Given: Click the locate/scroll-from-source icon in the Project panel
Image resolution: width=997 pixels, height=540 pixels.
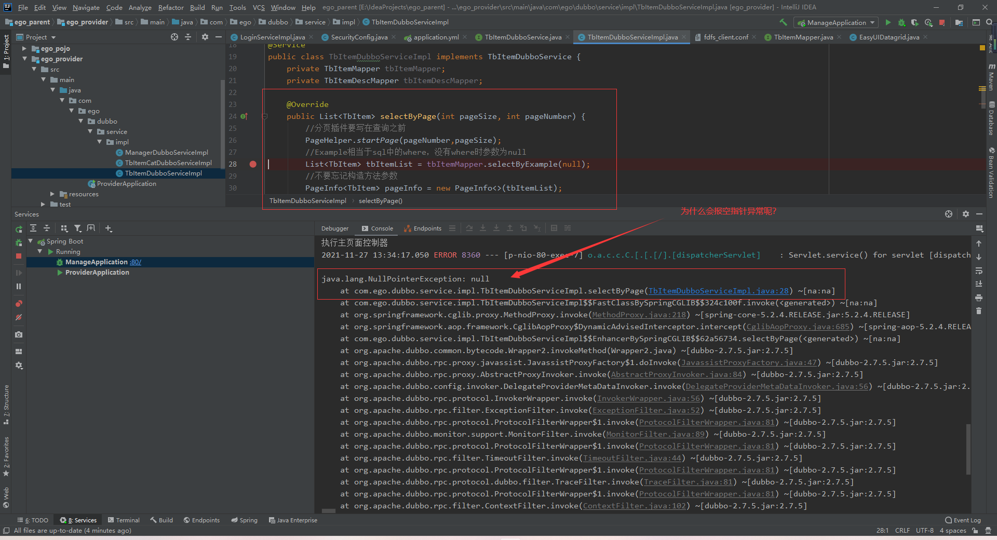Looking at the screenshot, I should click(x=174, y=37).
